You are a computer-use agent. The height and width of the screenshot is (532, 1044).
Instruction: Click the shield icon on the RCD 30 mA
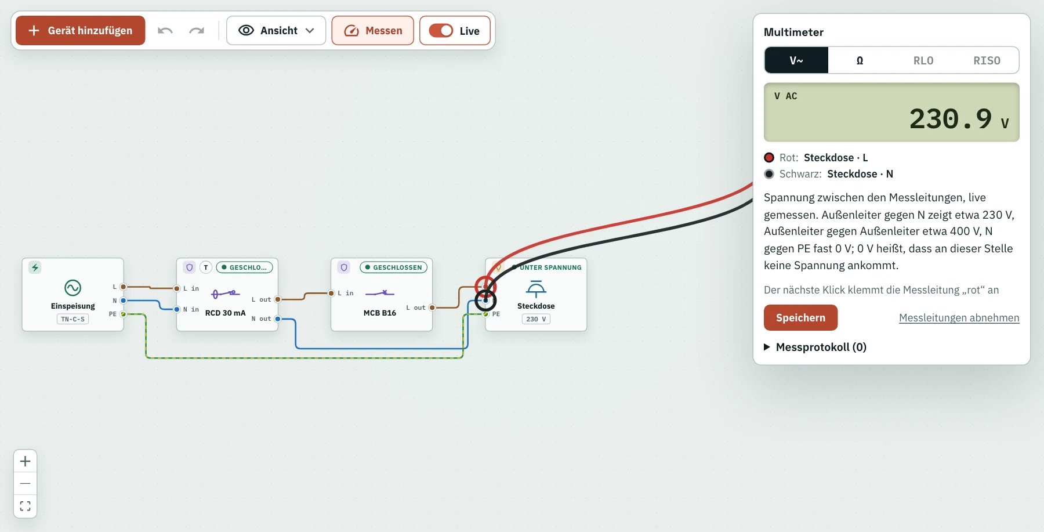(x=189, y=267)
